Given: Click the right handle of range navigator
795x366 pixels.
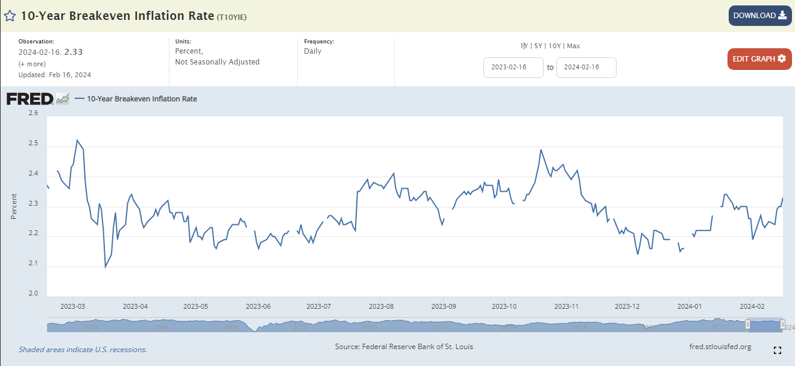Looking at the screenshot, I should (782, 324).
